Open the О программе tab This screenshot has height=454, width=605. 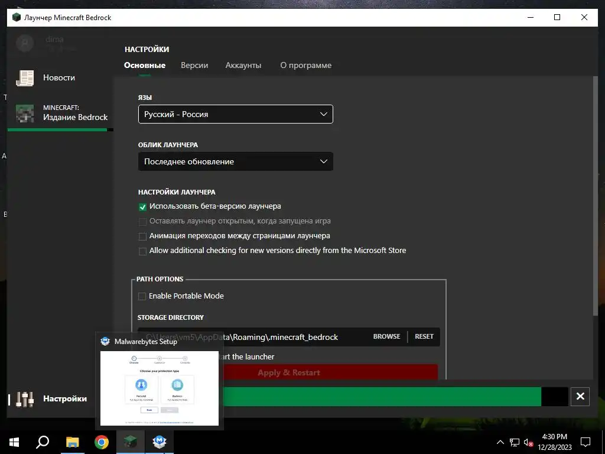pos(305,65)
